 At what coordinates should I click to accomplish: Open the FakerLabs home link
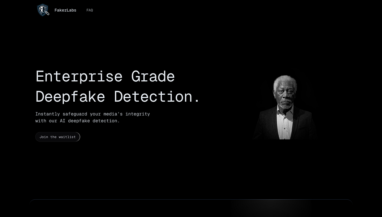pyautogui.click(x=65, y=10)
